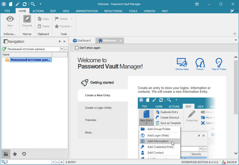The width and height of the screenshot is (239, 165).
Task: Click the search input field in status bar
Action: pos(29,162)
